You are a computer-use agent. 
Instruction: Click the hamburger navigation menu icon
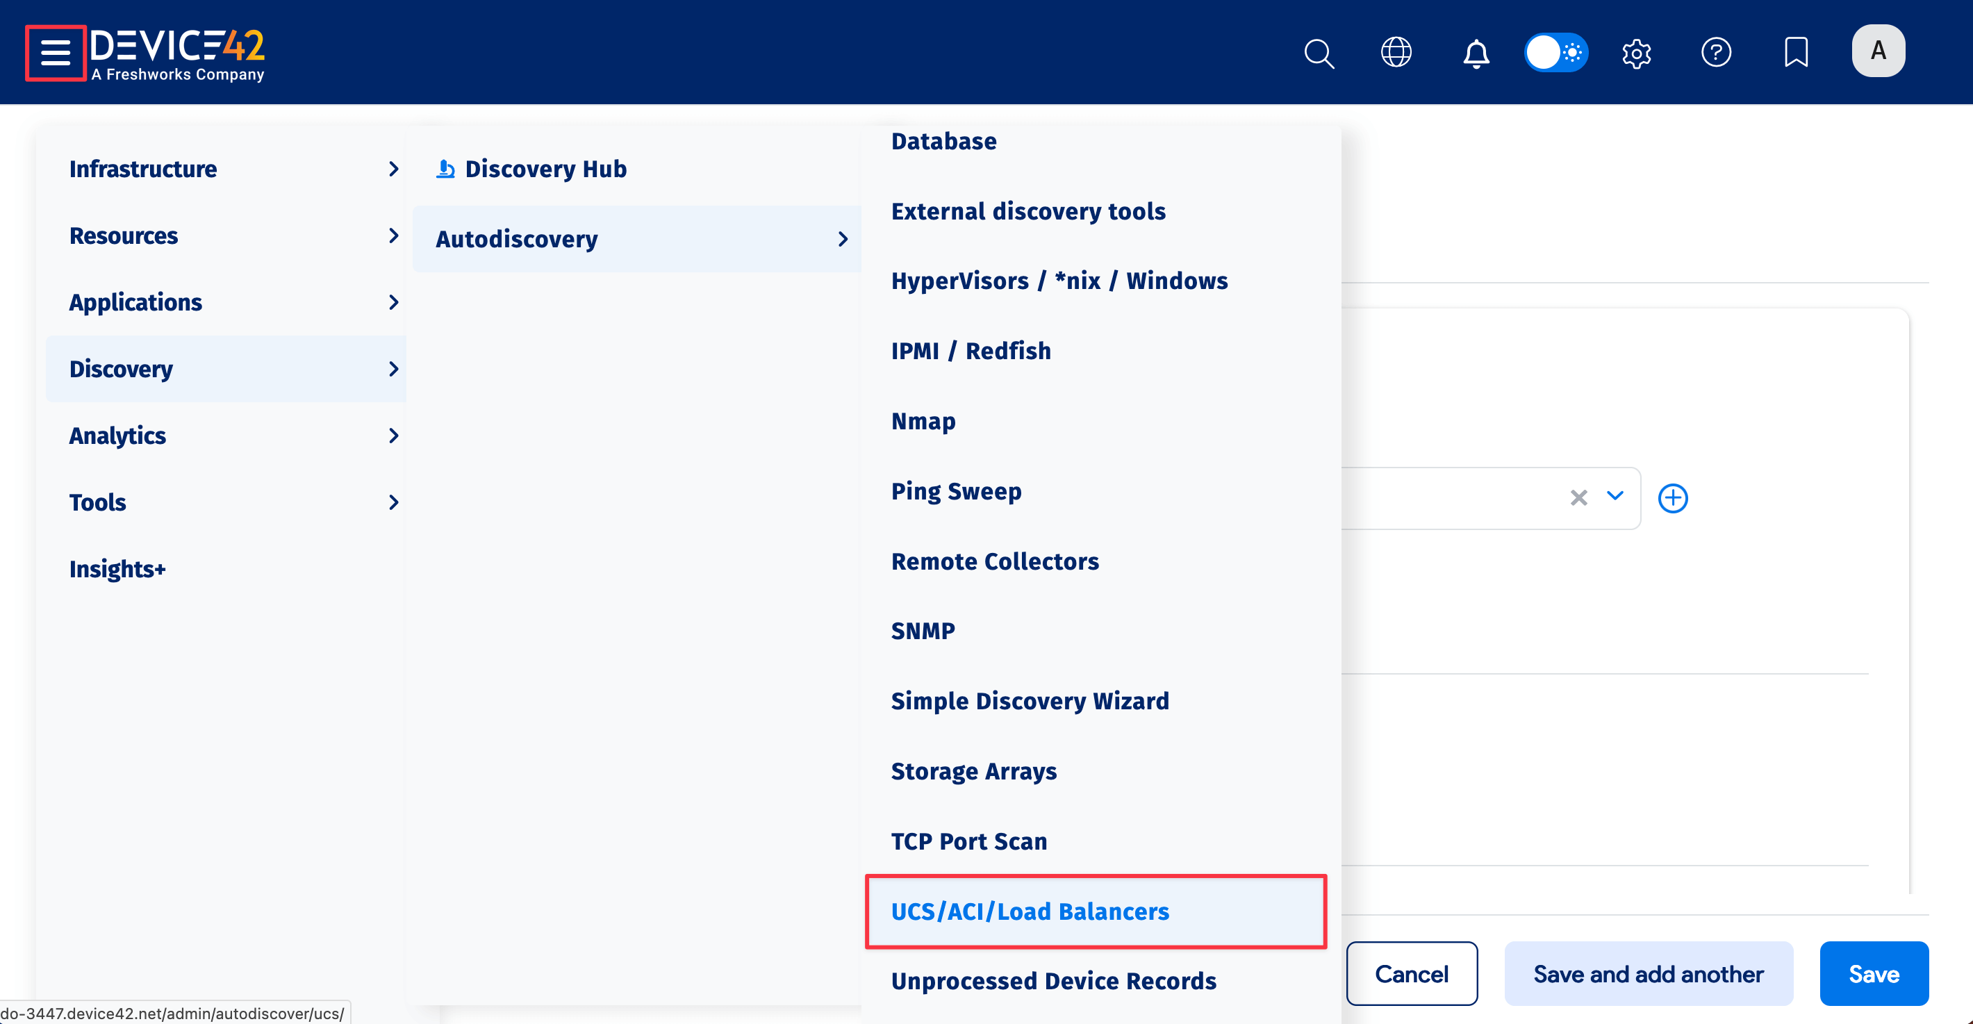pyautogui.click(x=54, y=53)
